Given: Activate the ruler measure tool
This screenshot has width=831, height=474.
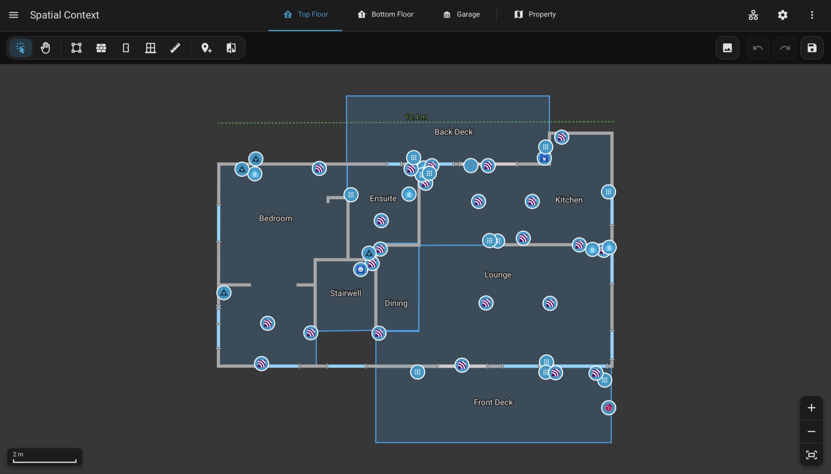Looking at the screenshot, I should [175, 48].
